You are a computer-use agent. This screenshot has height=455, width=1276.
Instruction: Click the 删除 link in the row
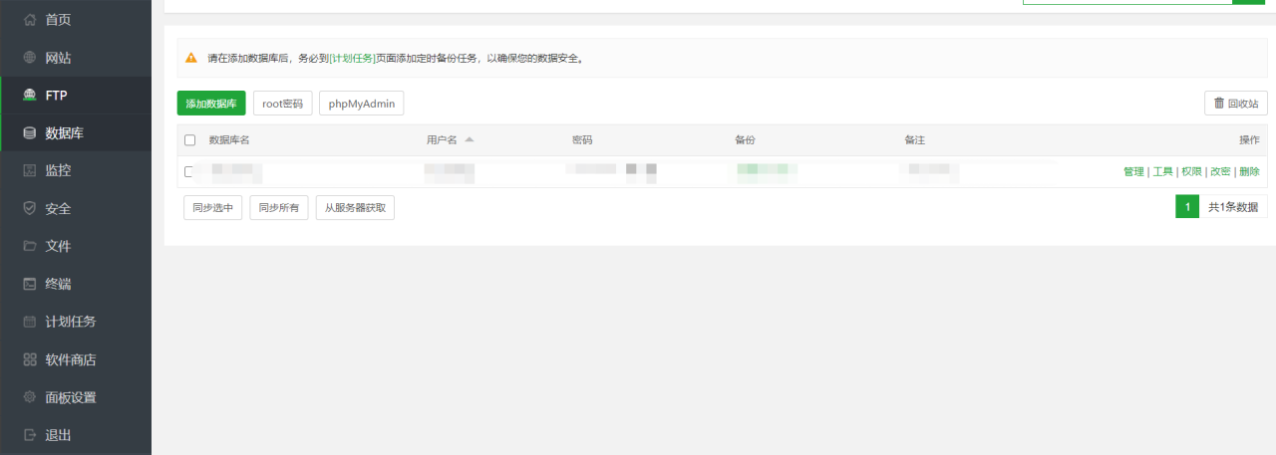tap(1249, 171)
